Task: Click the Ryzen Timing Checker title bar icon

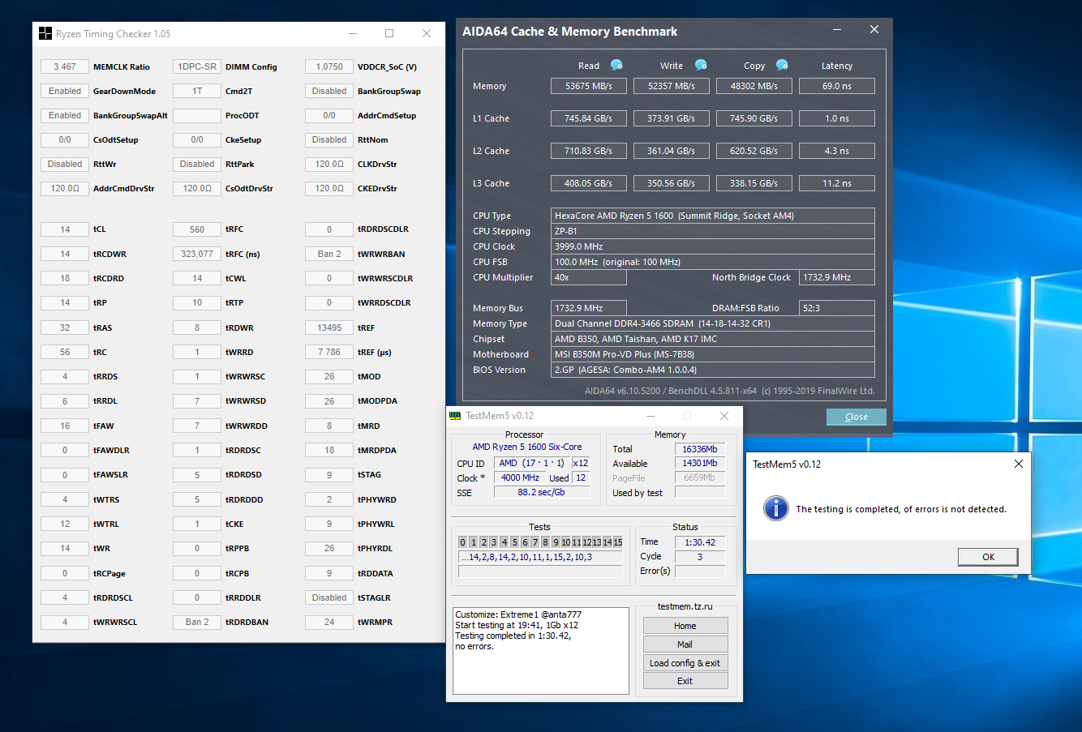Action: click(45, 33)
